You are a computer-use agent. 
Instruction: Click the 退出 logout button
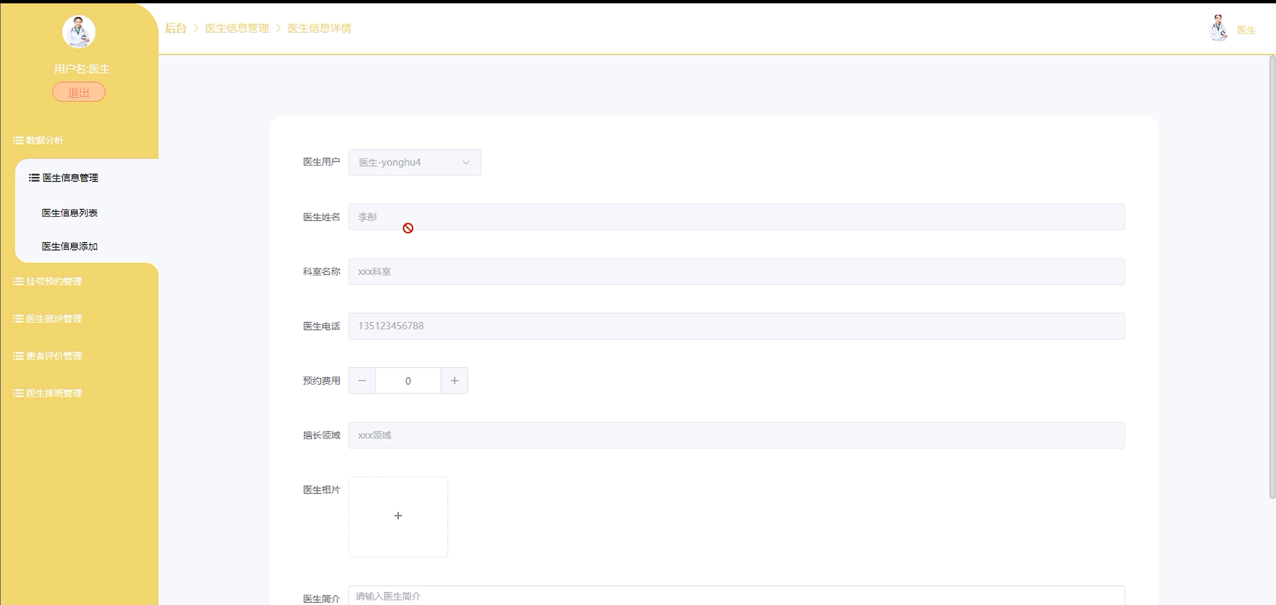(79, 92)
